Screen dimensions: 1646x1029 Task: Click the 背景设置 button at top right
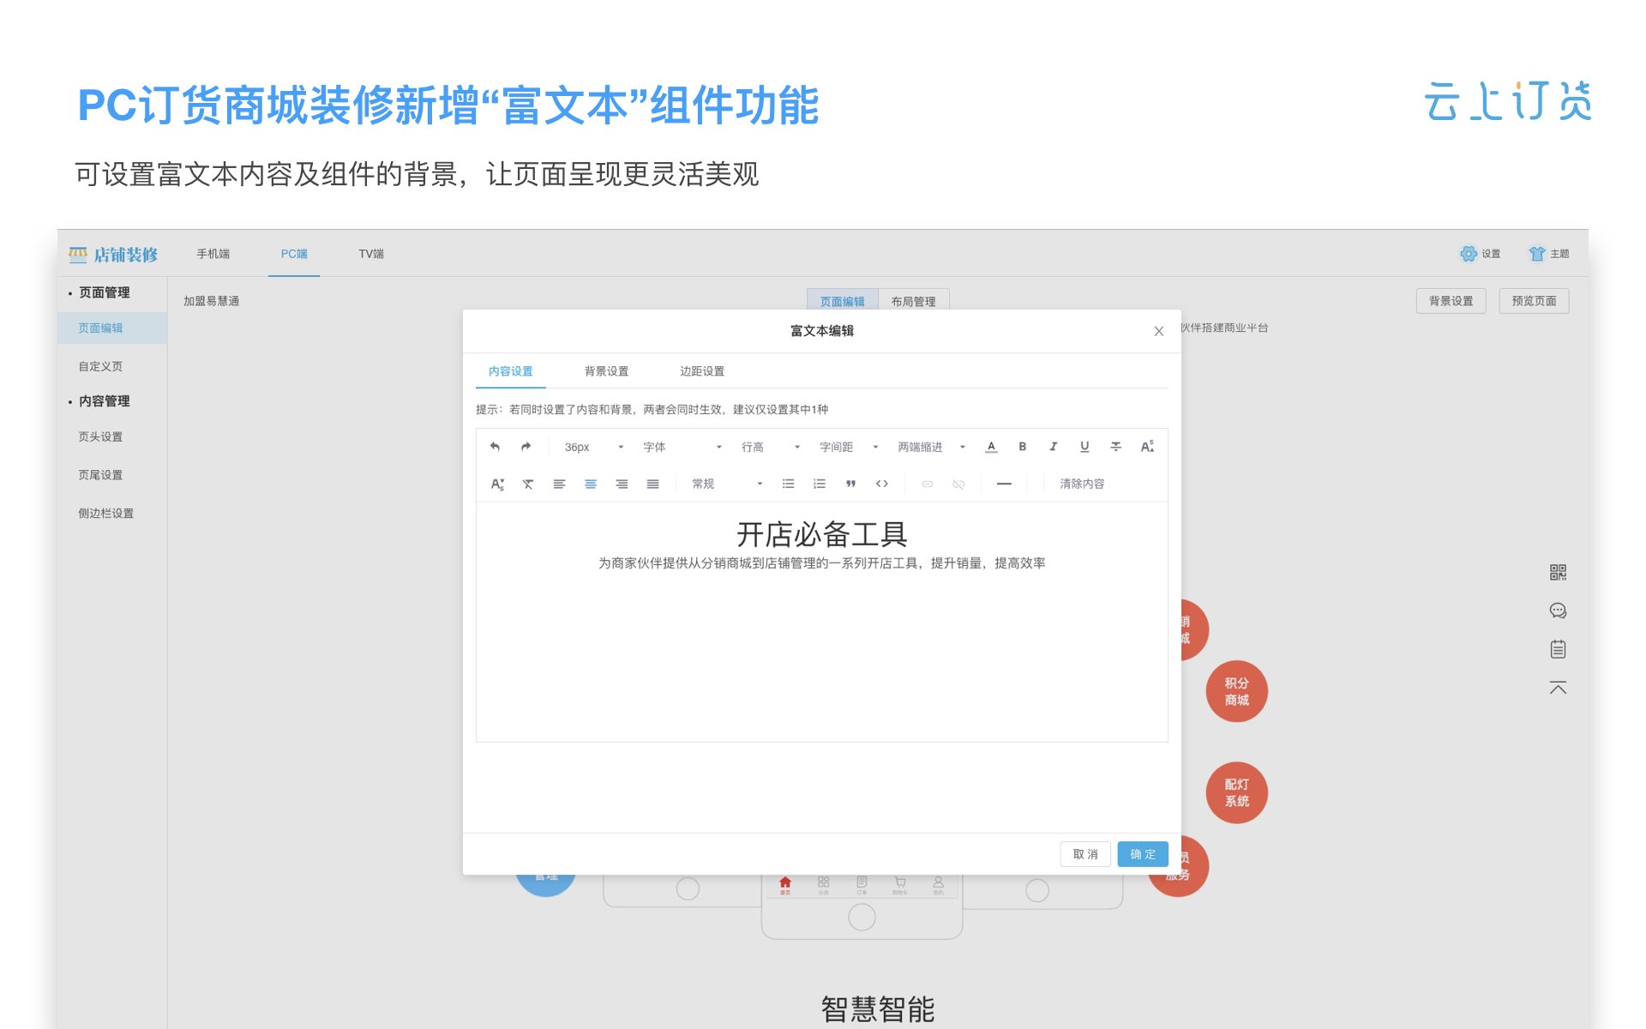click(x=1451, y=301)
